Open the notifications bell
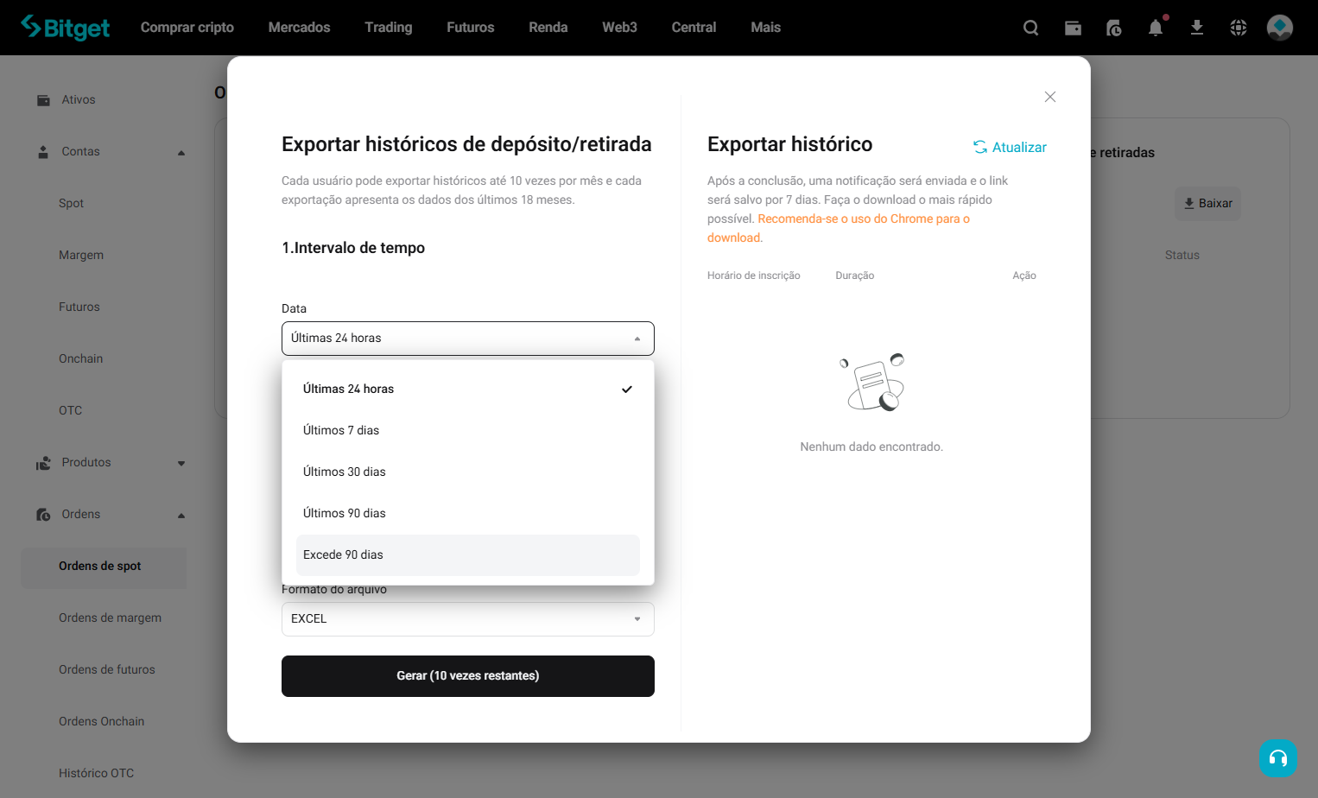Screen dimensions: 1318x798 pos(1156,28)
